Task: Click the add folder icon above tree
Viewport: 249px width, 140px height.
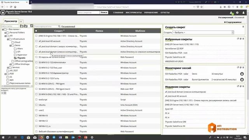Action: point(22,26)
